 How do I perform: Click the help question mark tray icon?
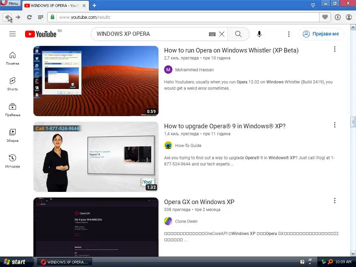302,262
